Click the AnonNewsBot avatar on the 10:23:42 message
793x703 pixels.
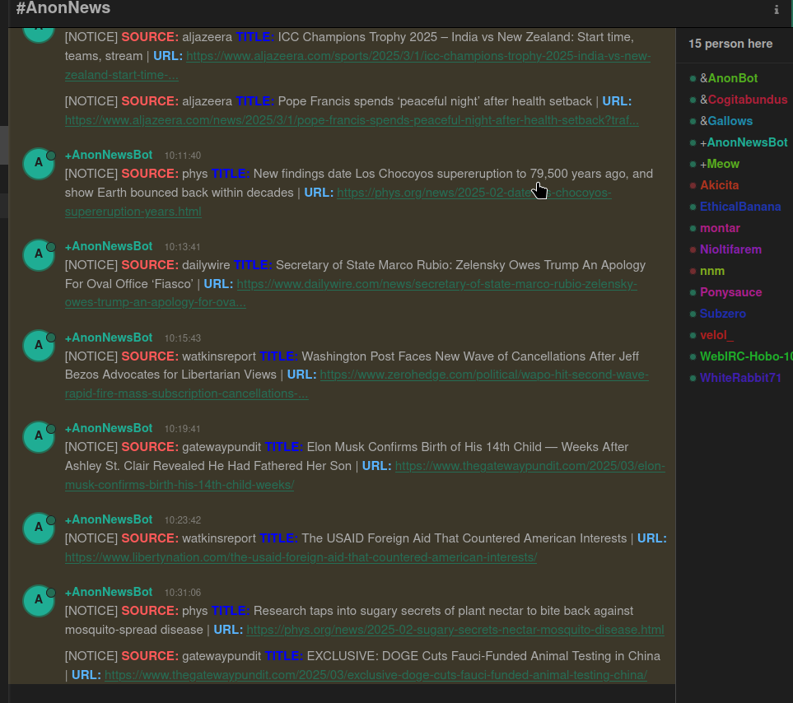pyautogui.click(x=39, y=528)
